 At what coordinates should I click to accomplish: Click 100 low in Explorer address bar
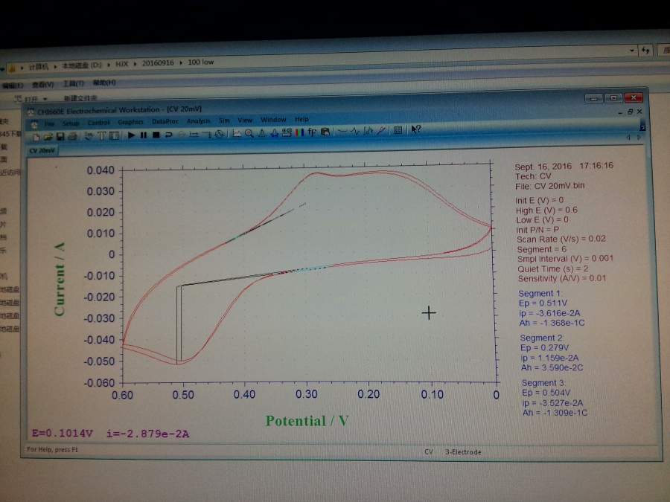click(x=201, y=62)
